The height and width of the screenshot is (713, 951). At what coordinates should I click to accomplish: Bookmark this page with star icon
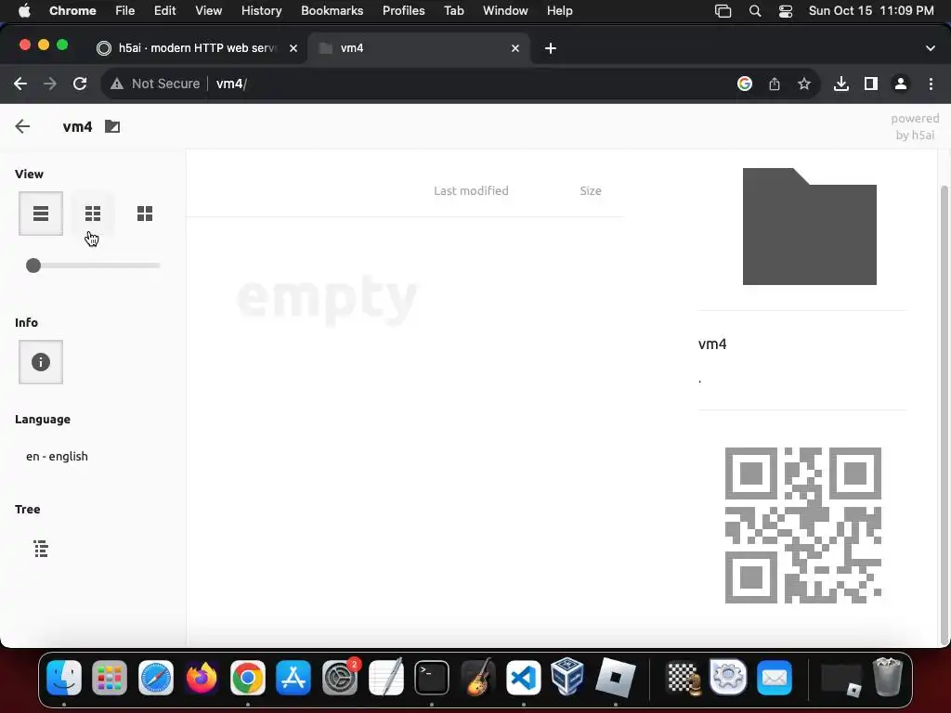pyautogui.click(x=804, y=84)
